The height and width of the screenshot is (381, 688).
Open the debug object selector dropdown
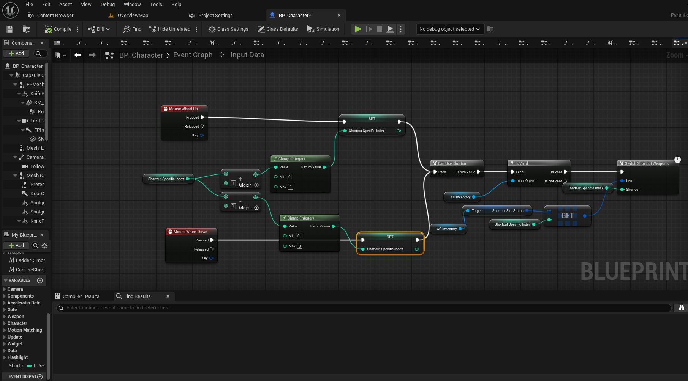tap(449, 29)
